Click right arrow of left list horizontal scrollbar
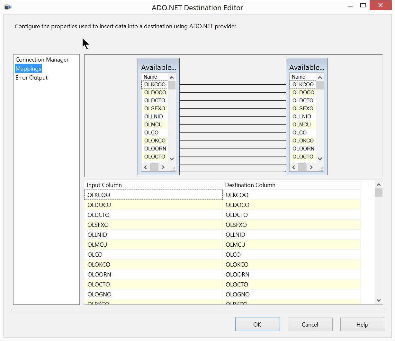Image resolution: width=395 pixels, height=341 pixels. coord(163,167)
